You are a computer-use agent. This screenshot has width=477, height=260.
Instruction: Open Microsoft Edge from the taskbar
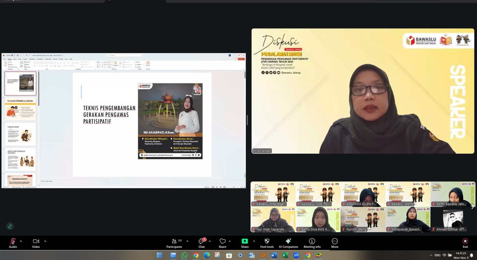click(x=207, y=255)
